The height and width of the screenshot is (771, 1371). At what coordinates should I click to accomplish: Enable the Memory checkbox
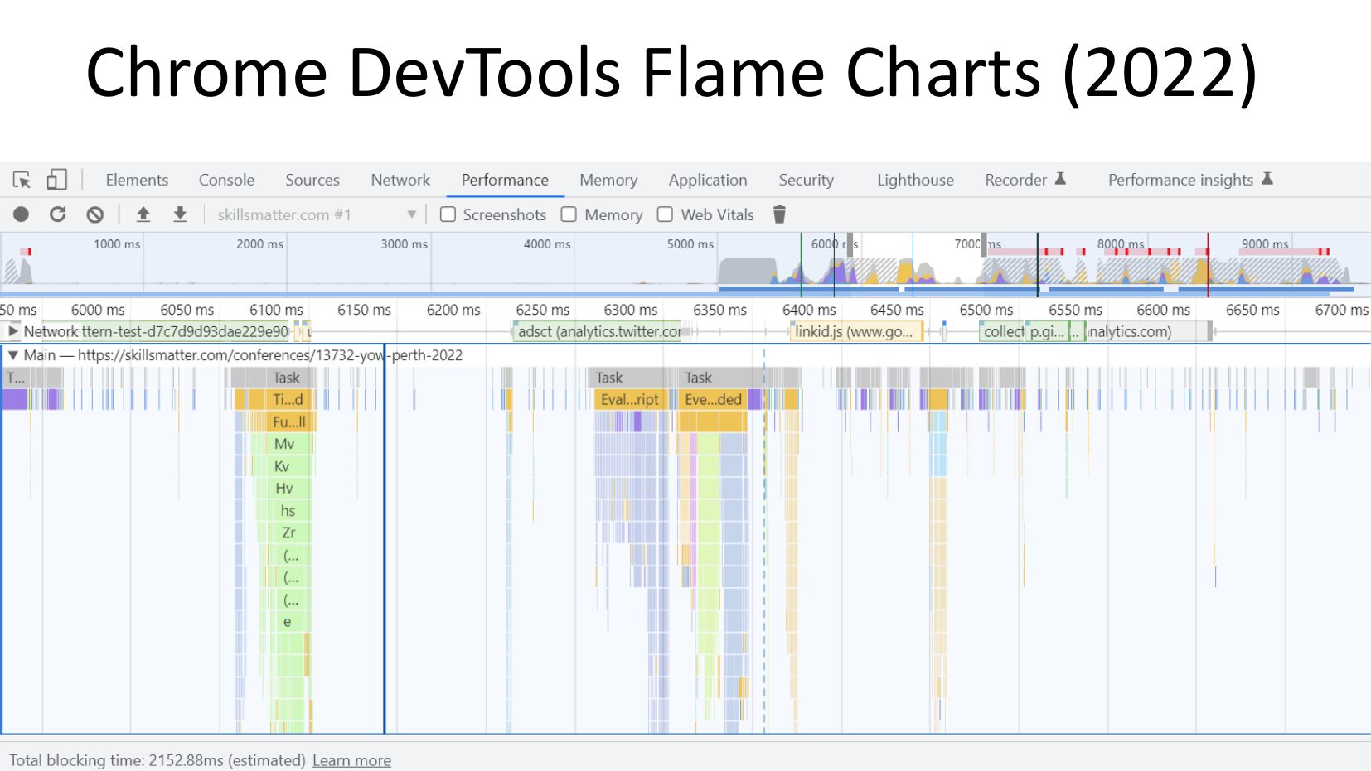[569, 214]
